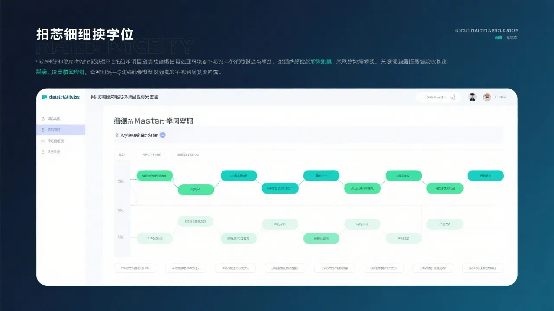Select the first small tab above the flowchart
The height and width of the screenshot is (311, 554).
(x=122, y=154)
